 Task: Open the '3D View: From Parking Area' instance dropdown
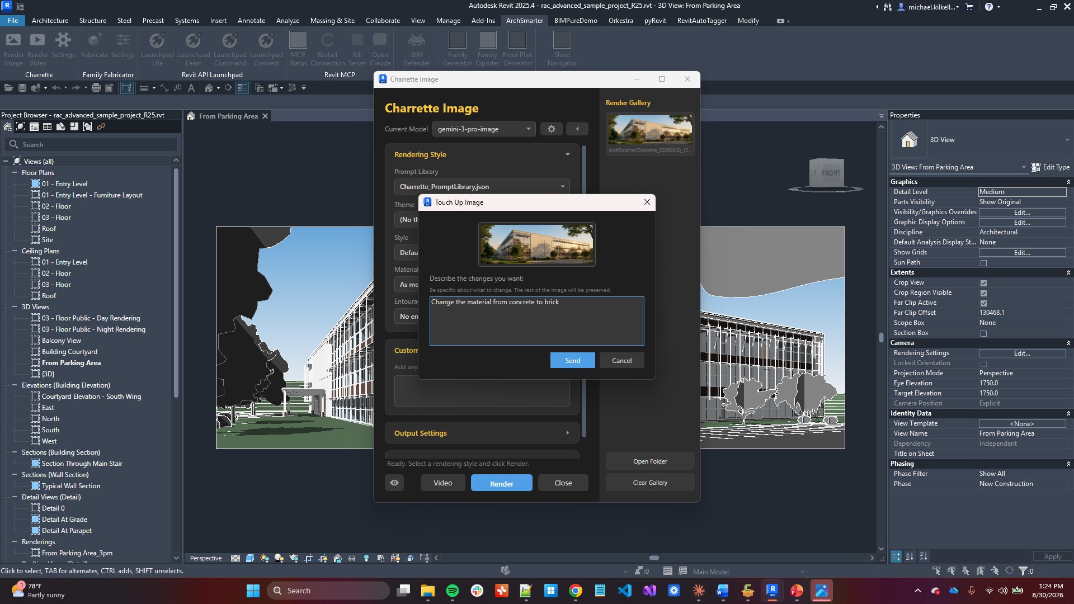pyautogui.click(x=959, y=167)
